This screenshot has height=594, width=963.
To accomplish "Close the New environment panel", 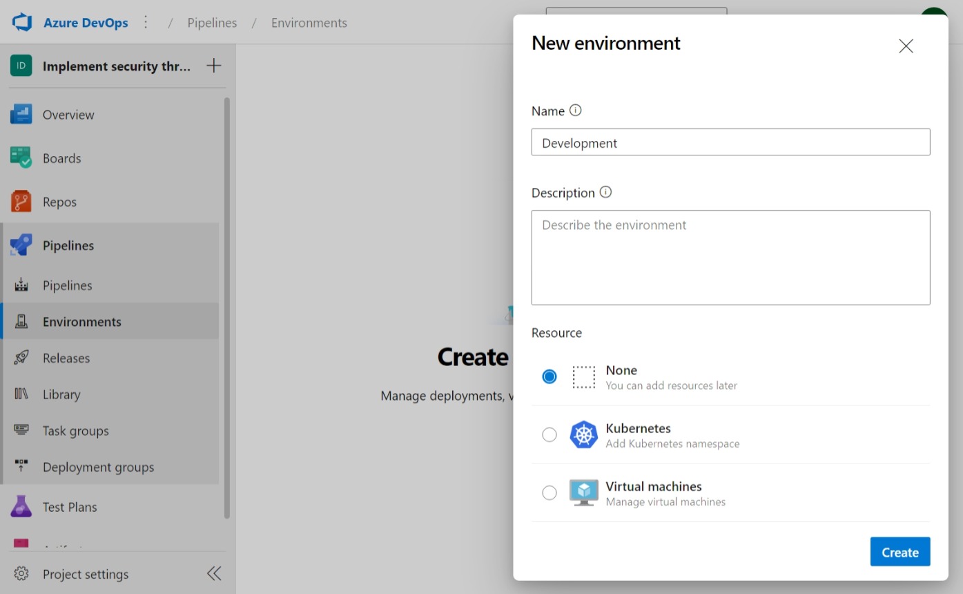I will [x=906, y=46].
